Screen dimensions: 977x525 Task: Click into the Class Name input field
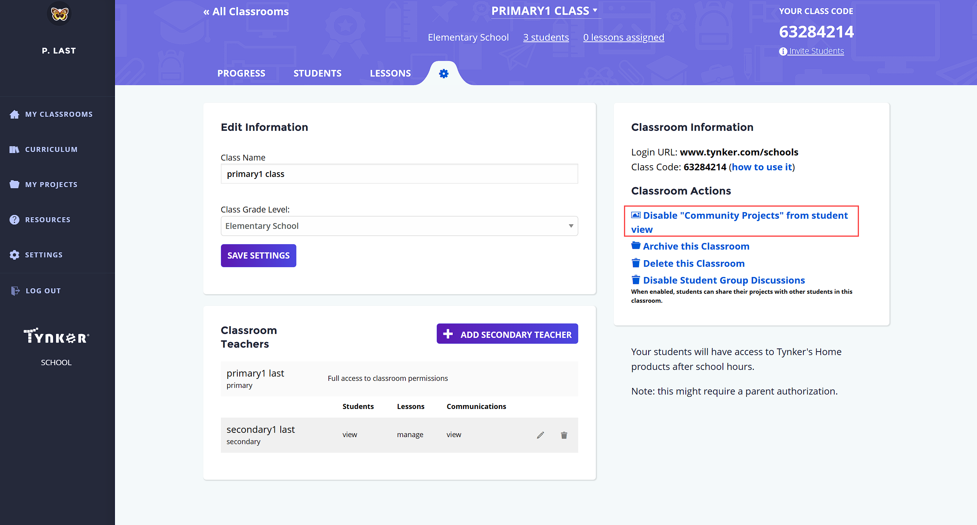399,174
